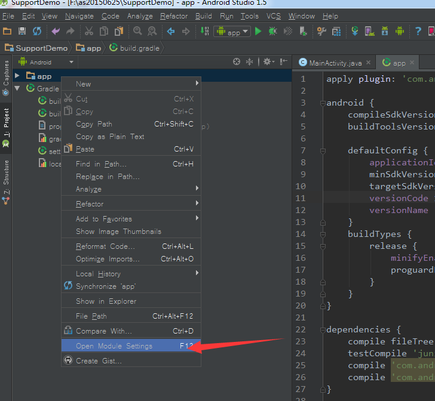Expand the app module tree node

tap(17, 76)
